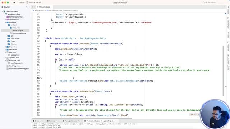Open MauiProgram.cs file
This screenshot has width=230, height=129.
[x=15, y=66]
